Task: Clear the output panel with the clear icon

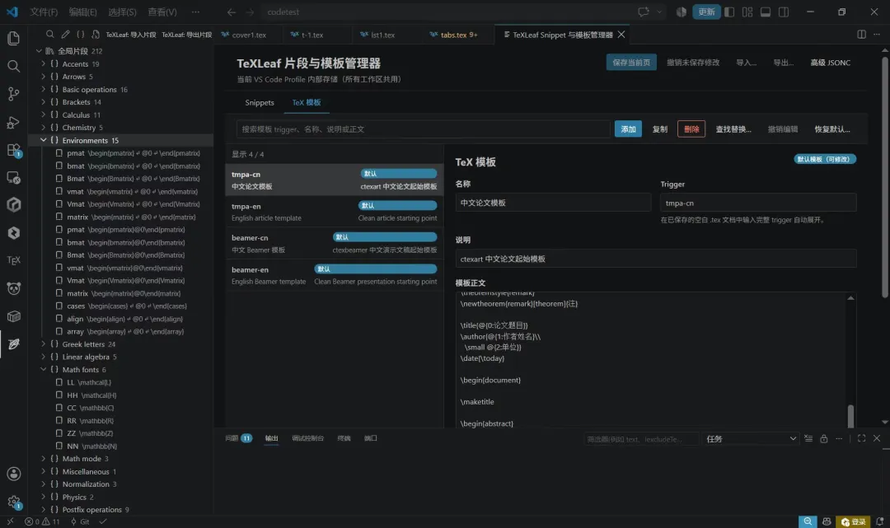Action: (x=808, y=438)
